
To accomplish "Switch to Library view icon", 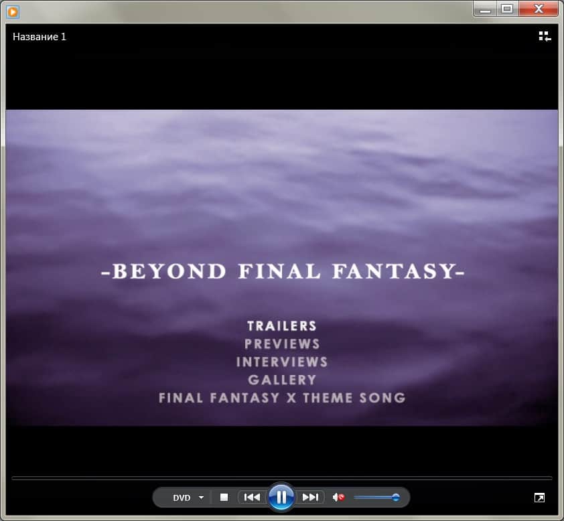I will 545,36.
